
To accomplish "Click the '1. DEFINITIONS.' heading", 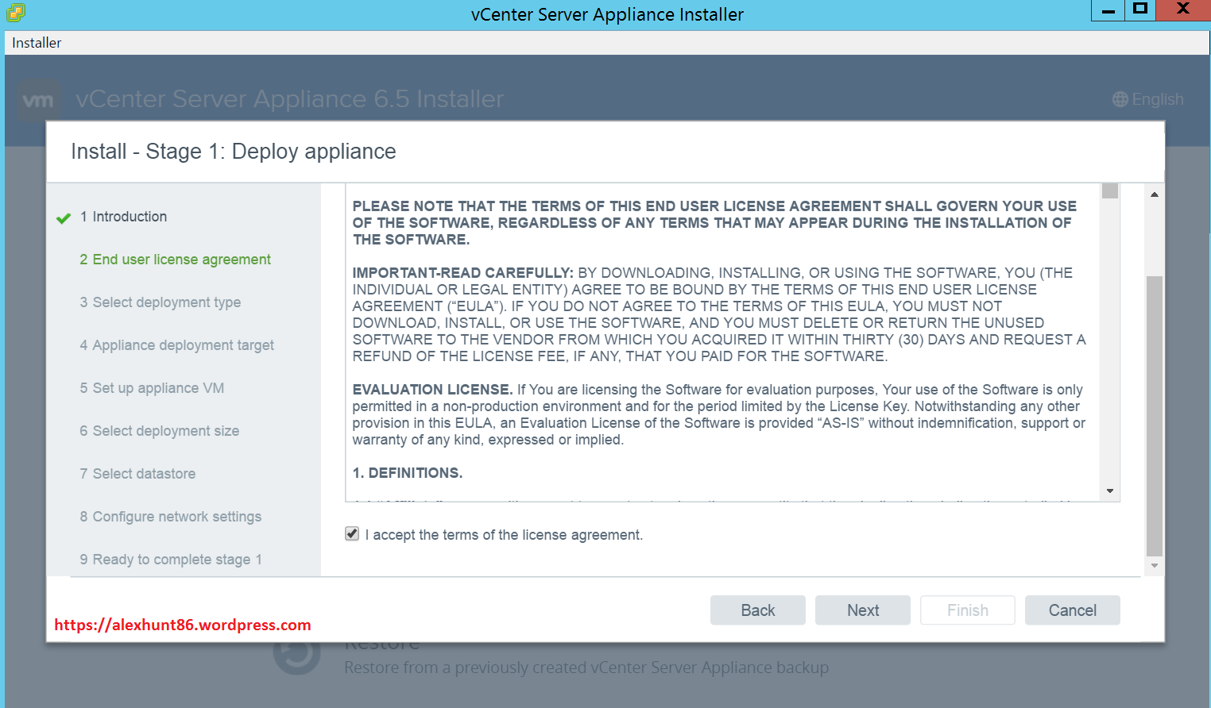I will coord(408,473).
